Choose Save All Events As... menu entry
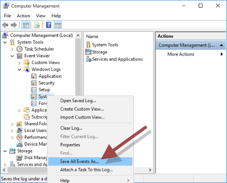This screenshot has width=227, height=183. tap(90, 161)
